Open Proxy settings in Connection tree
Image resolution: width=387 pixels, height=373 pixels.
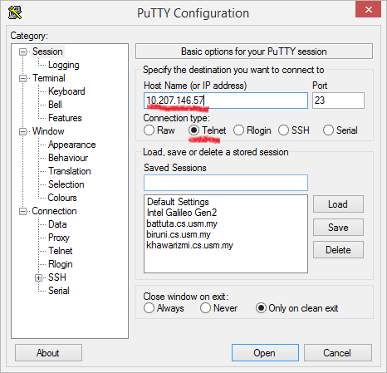59,238
